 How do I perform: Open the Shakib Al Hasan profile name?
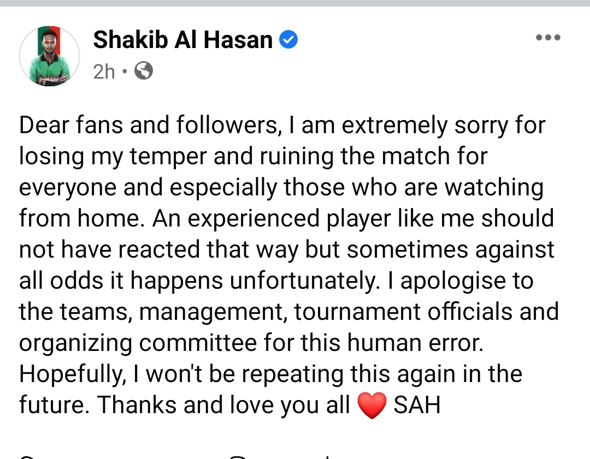click(183, 39)
